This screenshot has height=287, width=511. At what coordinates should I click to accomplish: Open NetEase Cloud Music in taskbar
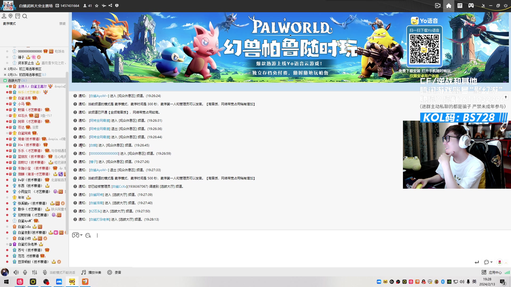20,282
